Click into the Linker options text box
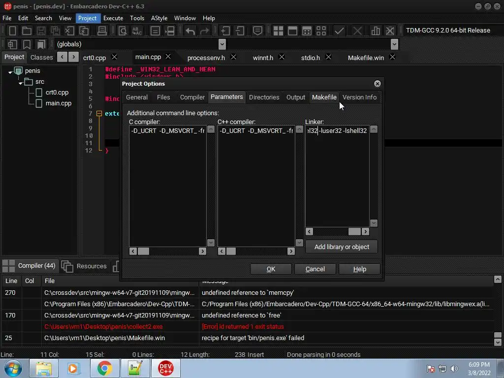This screenshot has height=378, width=504. (x=337, y=176)
